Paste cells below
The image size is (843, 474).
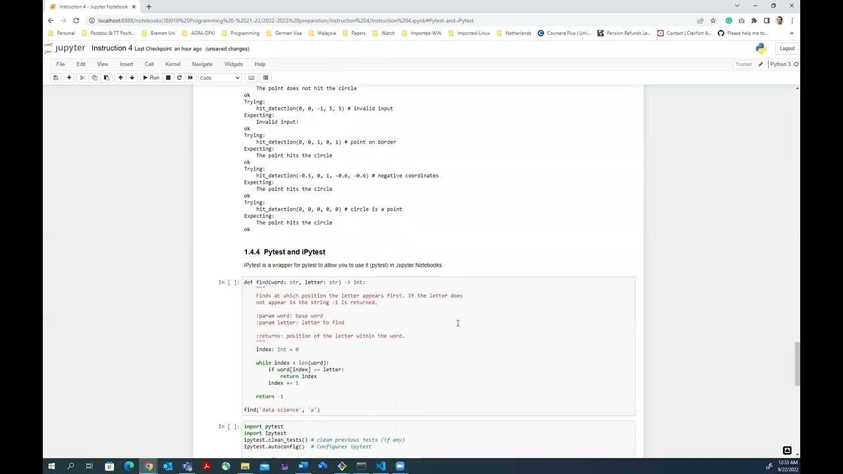[106, 78]
